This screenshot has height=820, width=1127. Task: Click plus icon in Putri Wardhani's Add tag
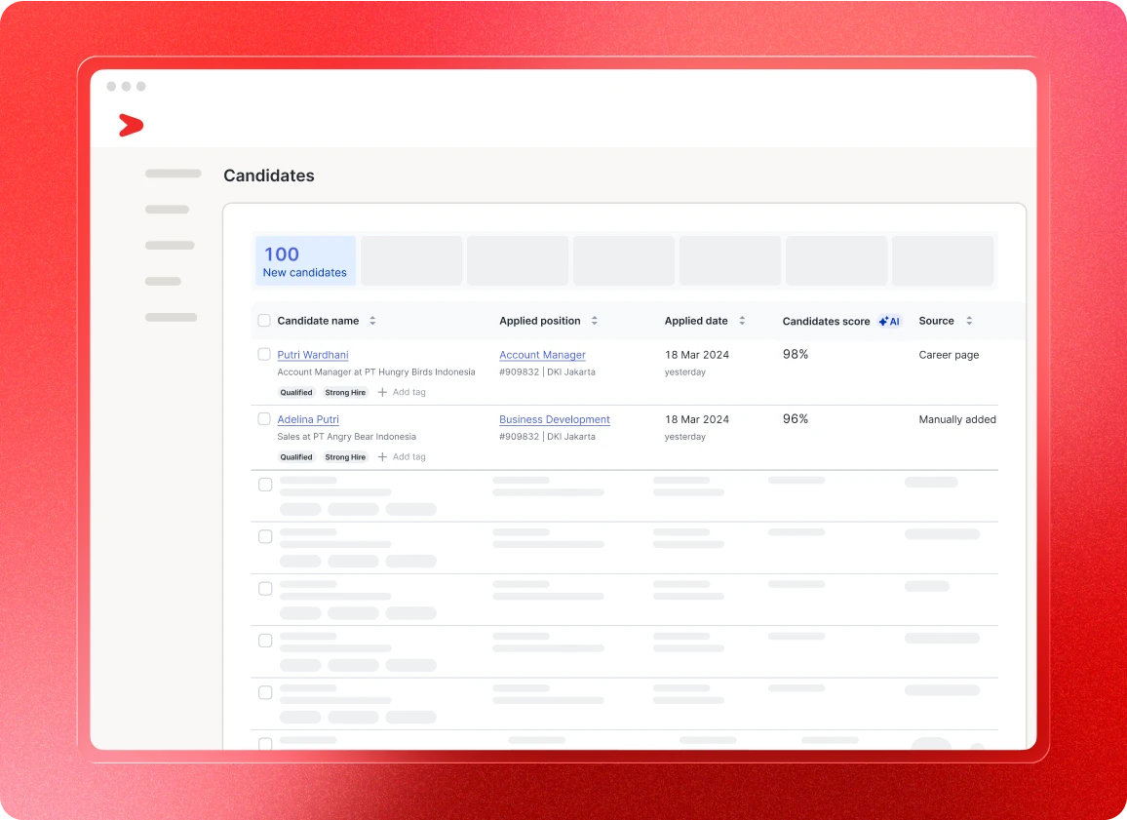[x=382, y=392]
